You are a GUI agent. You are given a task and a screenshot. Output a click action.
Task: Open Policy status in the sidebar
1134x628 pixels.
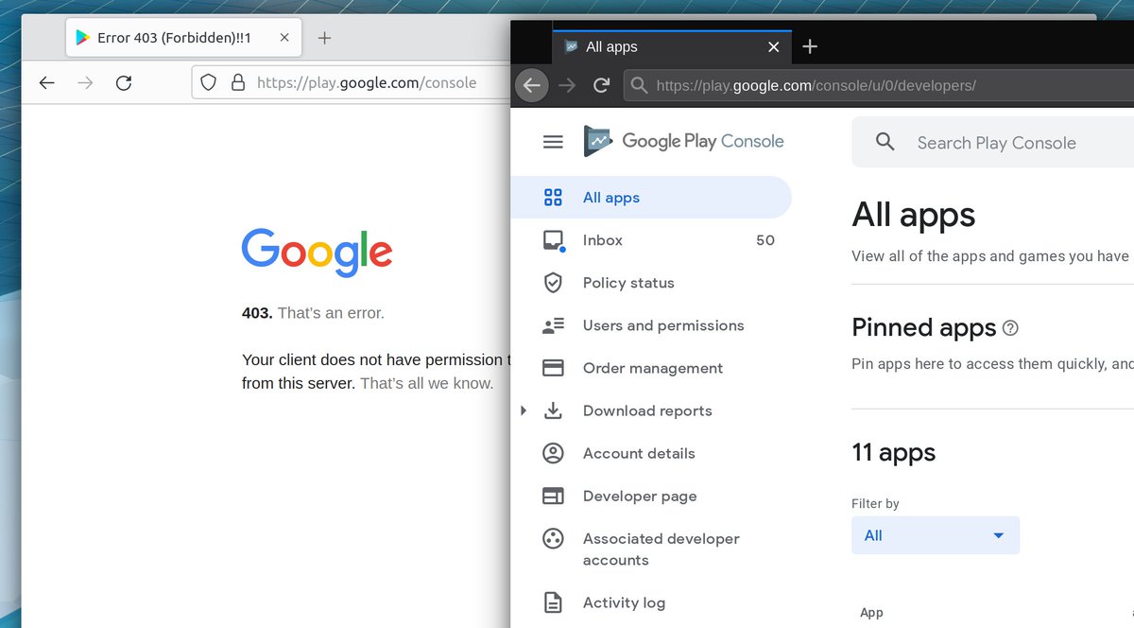click(x=651, y=283)
